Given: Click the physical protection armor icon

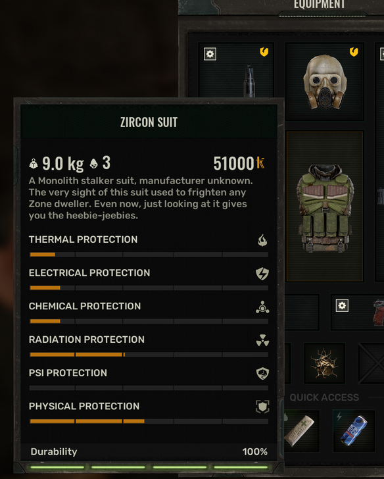Looking at the screenshot, I should click(262, 407).
